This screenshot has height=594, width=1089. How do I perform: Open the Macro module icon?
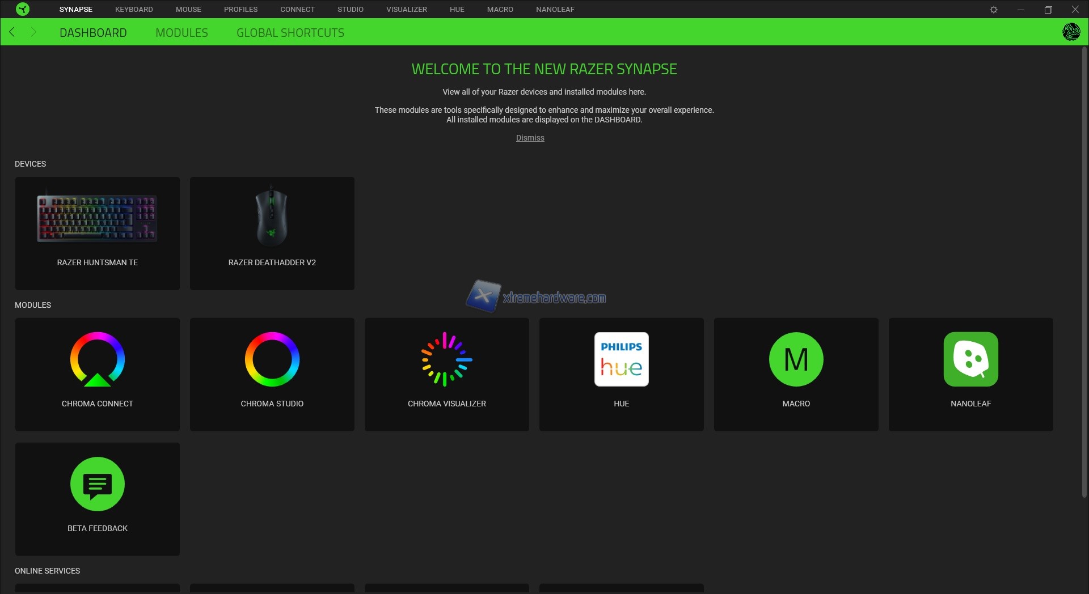[796, 359]
